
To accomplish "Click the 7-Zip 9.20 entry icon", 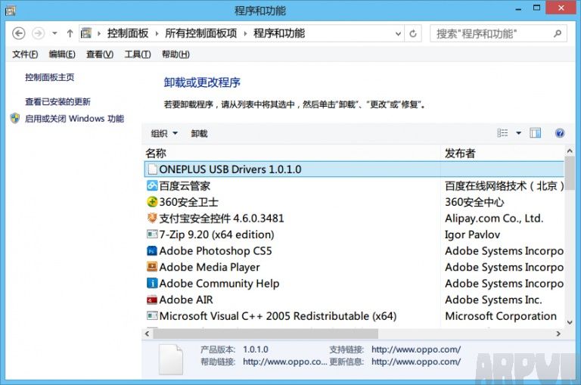I will tap(151, 235).
